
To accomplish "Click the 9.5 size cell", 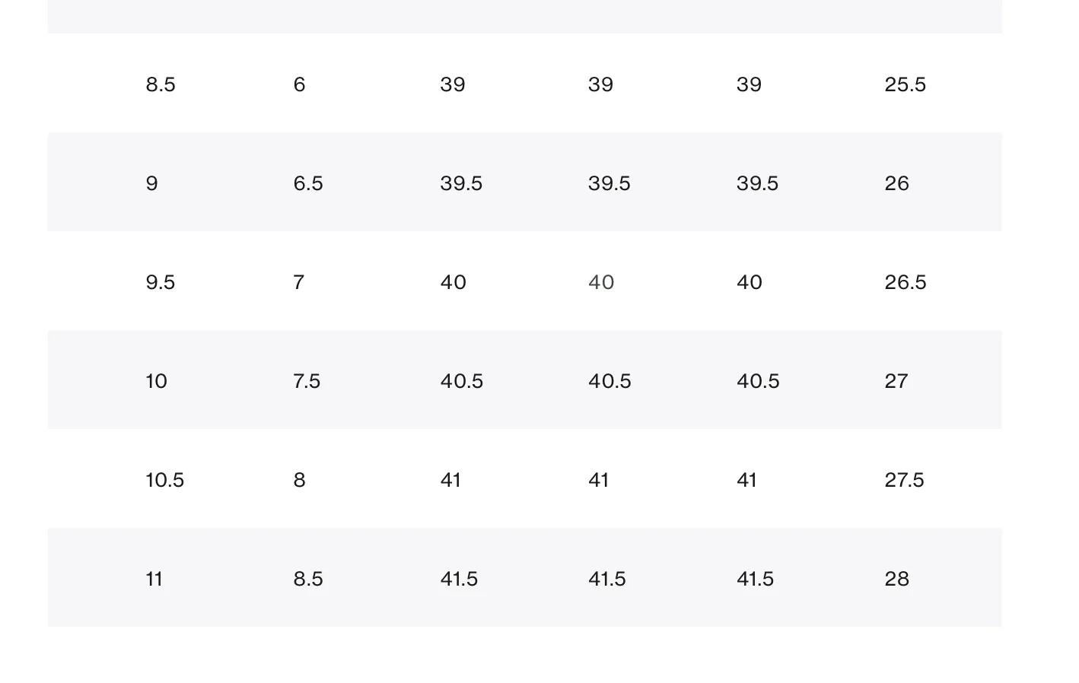I will click(x=161, y=282).
